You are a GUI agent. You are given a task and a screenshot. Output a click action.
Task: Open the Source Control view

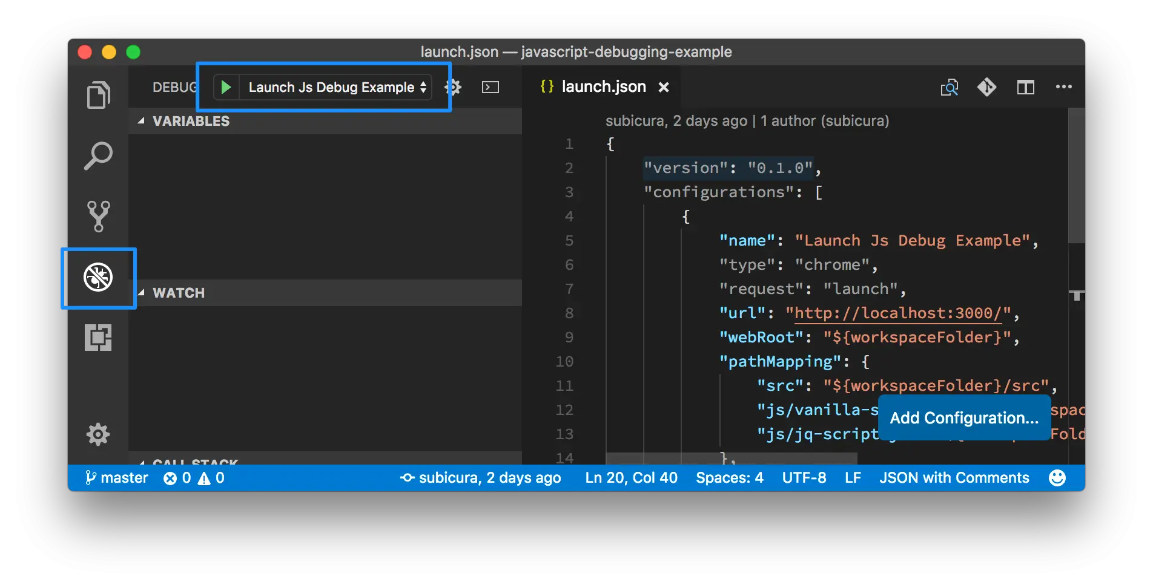coord(98,216)
